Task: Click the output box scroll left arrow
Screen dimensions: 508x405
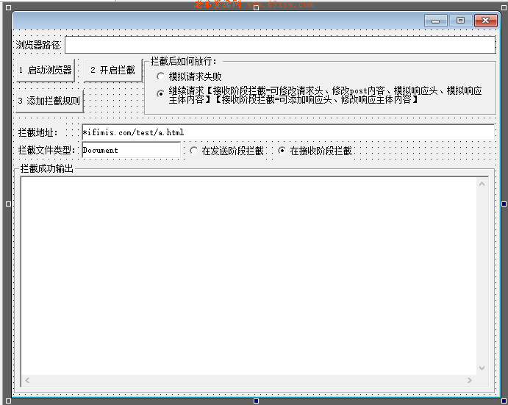Action: pos(28,381)
